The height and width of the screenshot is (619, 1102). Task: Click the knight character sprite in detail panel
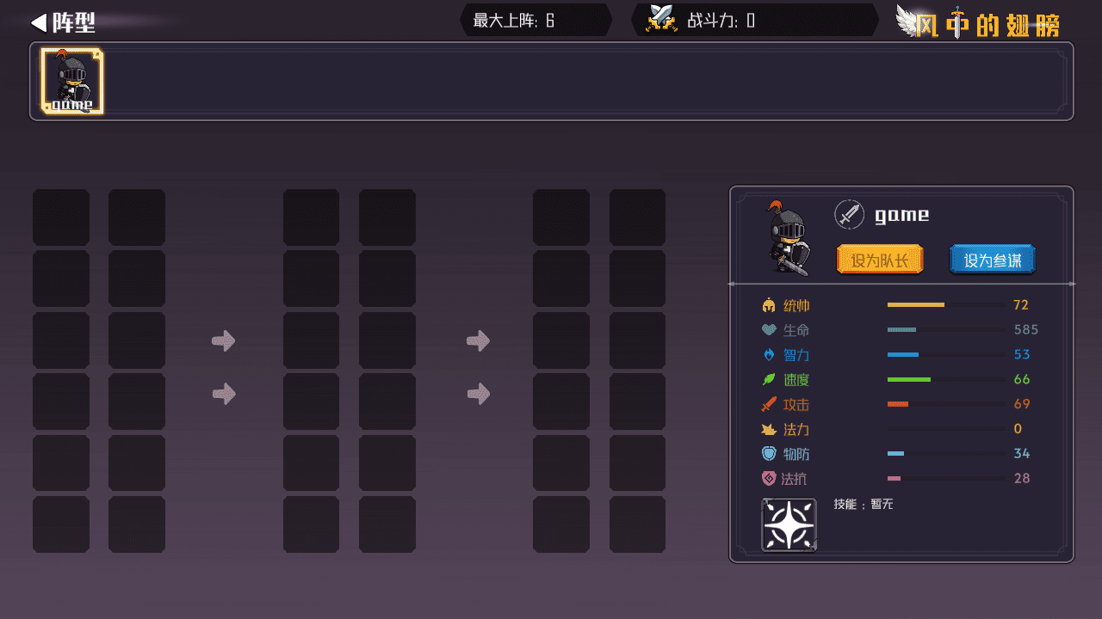[x=788, y=238]
